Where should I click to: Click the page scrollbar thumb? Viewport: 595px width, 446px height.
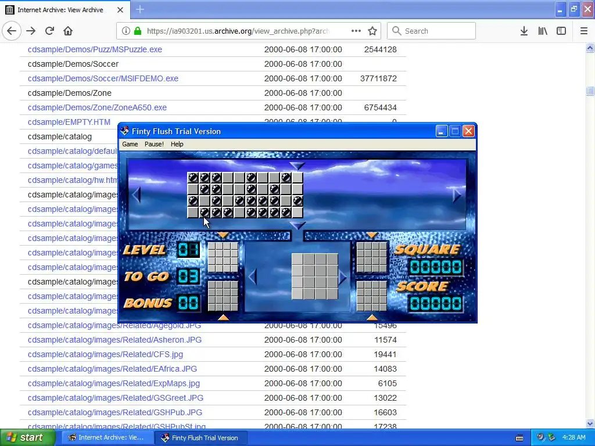point(590,91)
